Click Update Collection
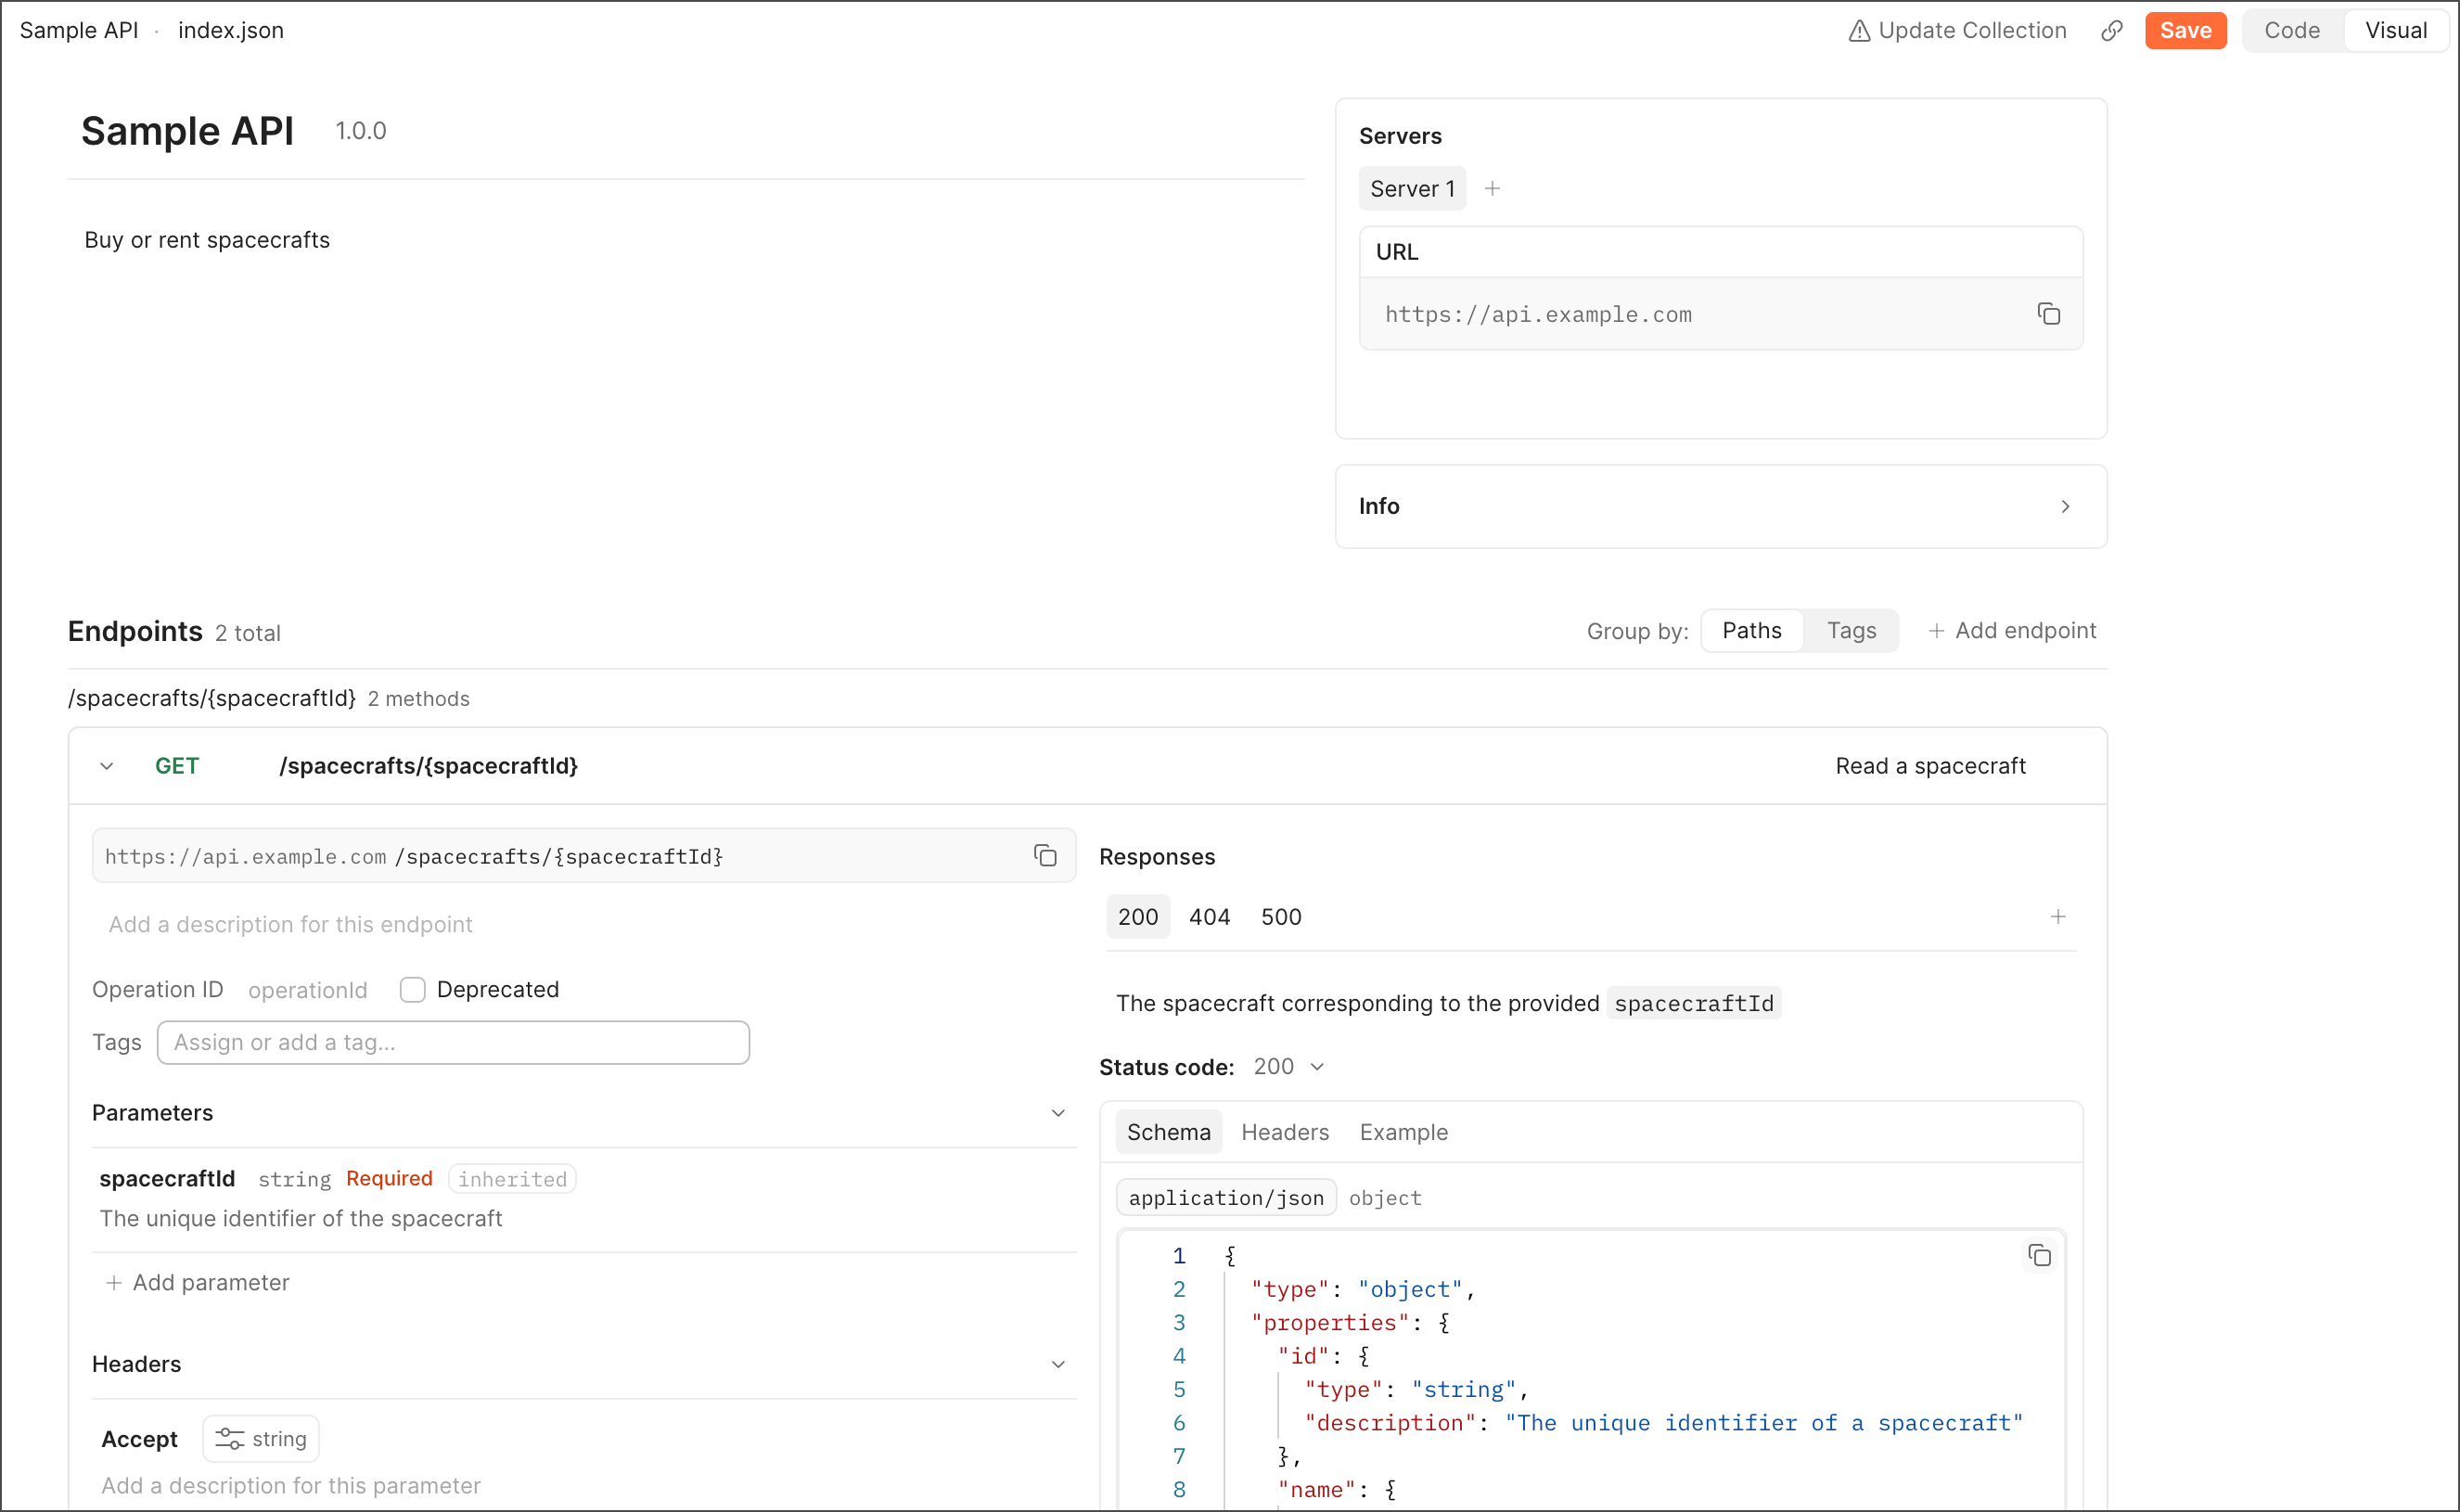 pyautogui.click(x=1957, y=31)
